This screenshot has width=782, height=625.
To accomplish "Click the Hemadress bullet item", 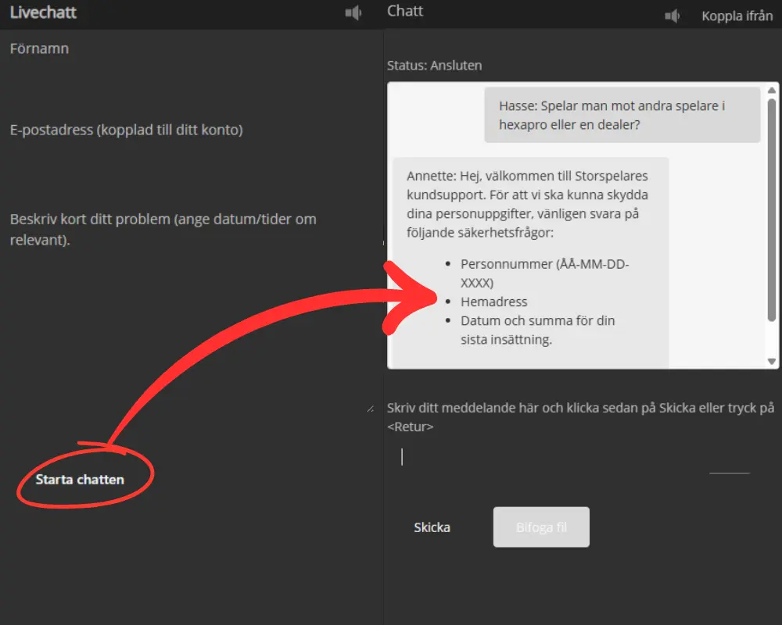I will coord(493,302).
